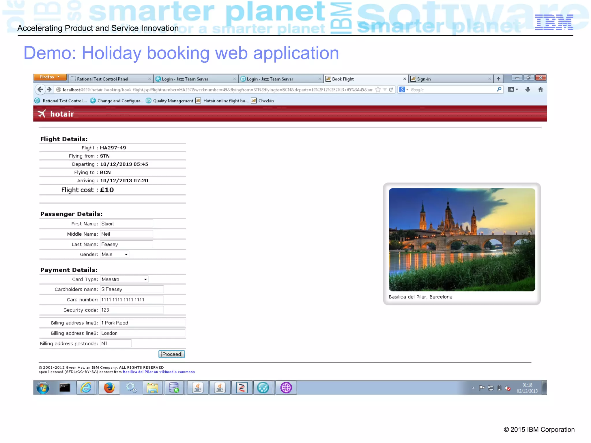Open the purple globe app in taskbar
This screenshot has height=443, width=591.
pyautogui.click(x=286, y=388)
